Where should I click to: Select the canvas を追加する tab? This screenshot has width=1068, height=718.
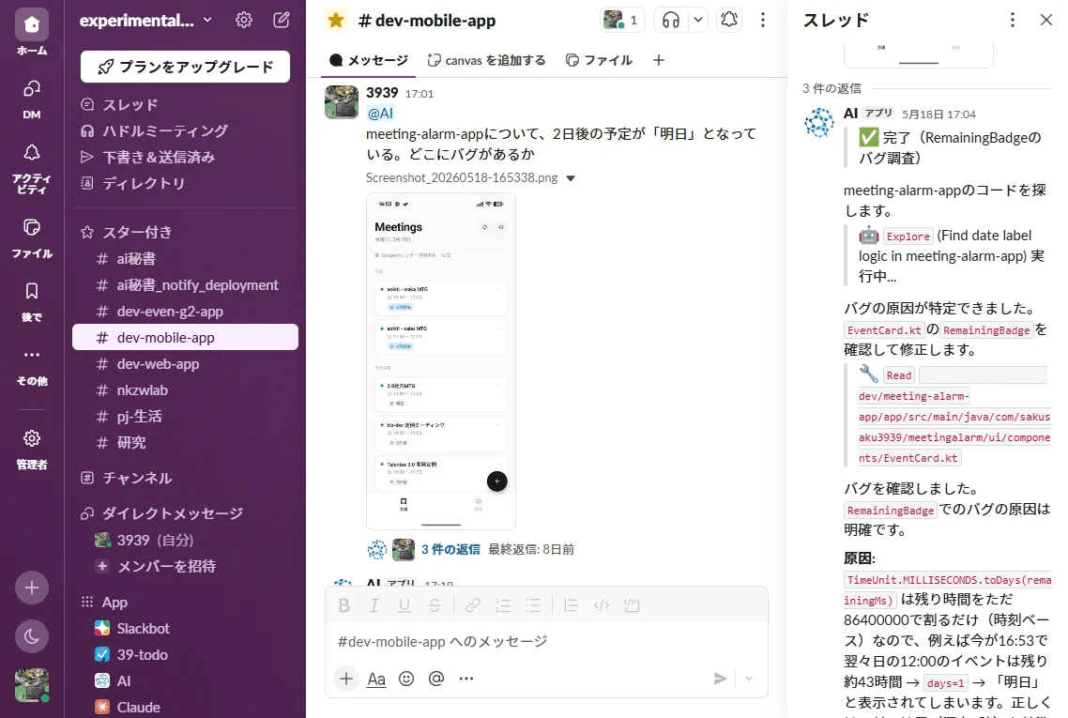[x=486, y=61]
